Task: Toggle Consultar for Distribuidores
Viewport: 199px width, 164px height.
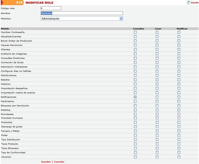Action: click(135, 75)
